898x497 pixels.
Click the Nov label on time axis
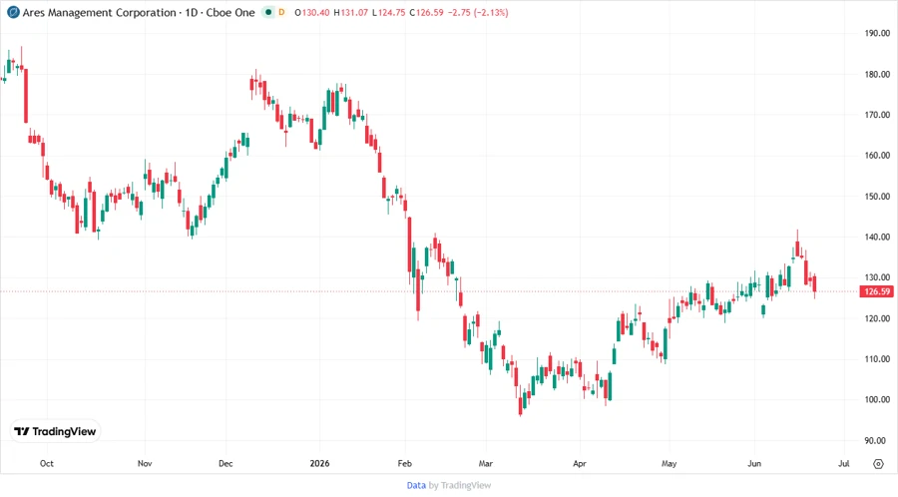[145, 463]
